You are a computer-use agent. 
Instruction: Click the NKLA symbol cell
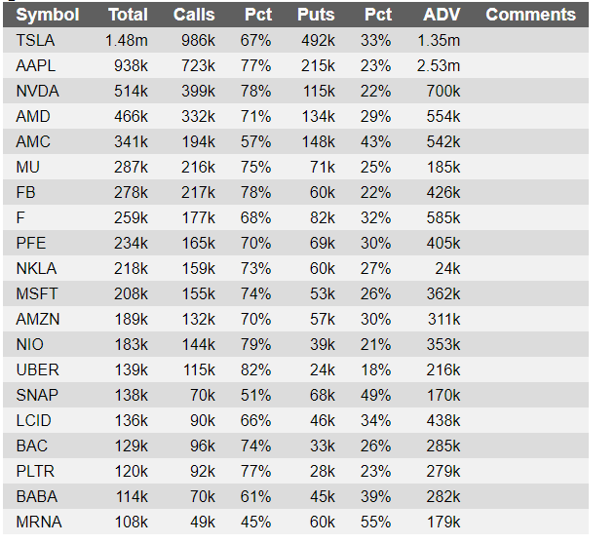pos(36,268)
